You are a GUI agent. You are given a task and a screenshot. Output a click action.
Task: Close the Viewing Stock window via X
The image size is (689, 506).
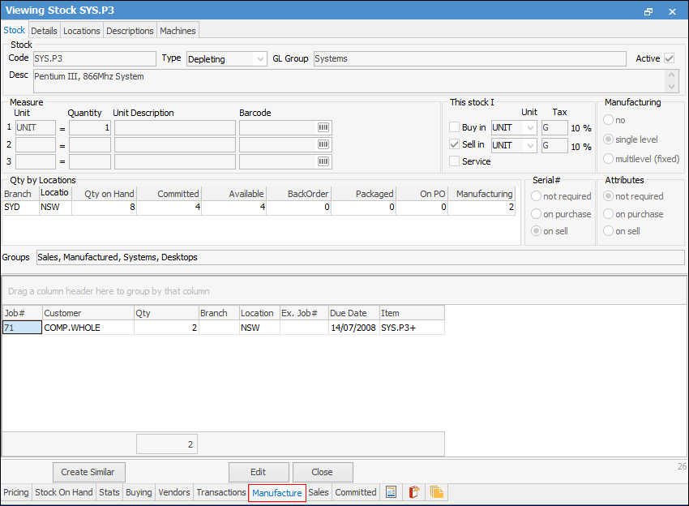(x=672, y=11)
